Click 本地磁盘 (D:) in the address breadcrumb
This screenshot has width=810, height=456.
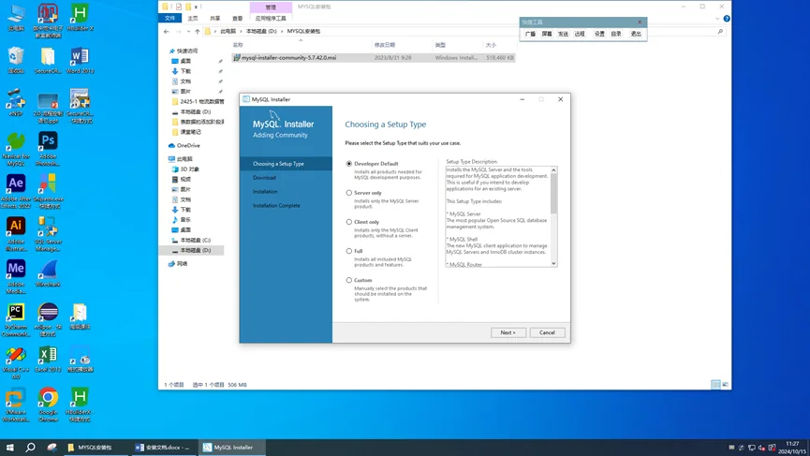click(x=261, y=31)
